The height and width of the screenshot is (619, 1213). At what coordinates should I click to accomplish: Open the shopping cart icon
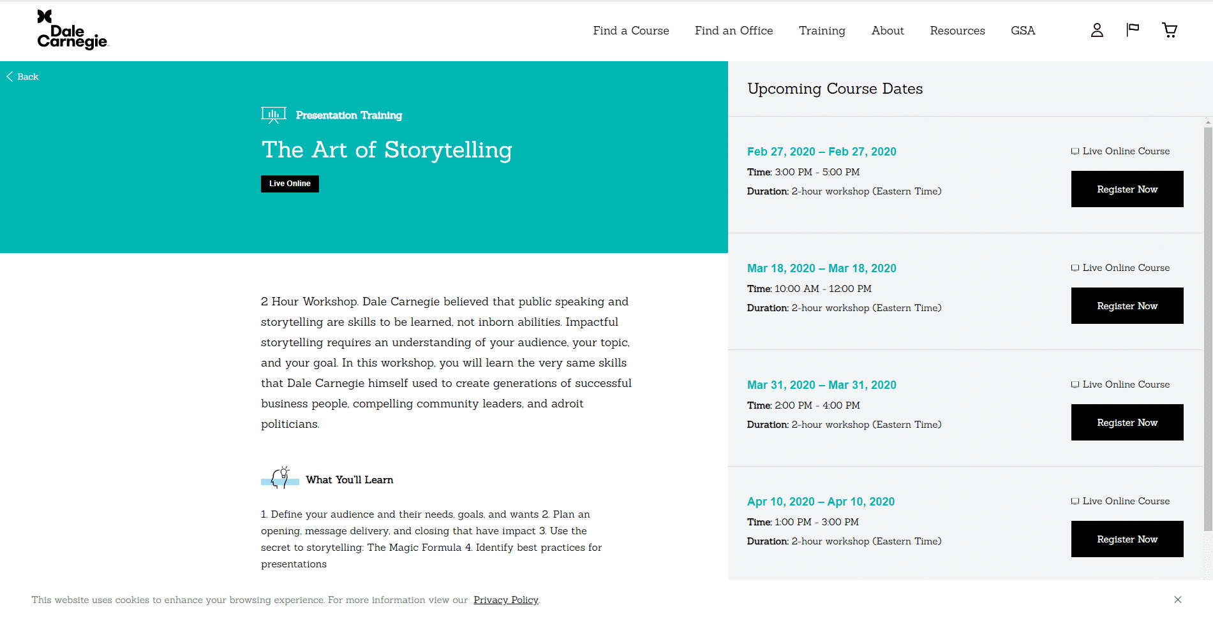1170,30
